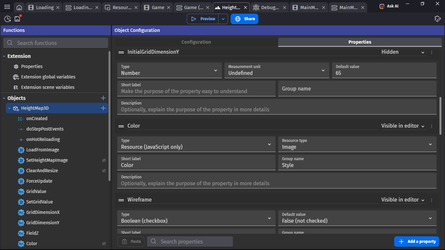445x250 pixels.
Task: Switch to the Configuration tab
Action: [196, 42]
